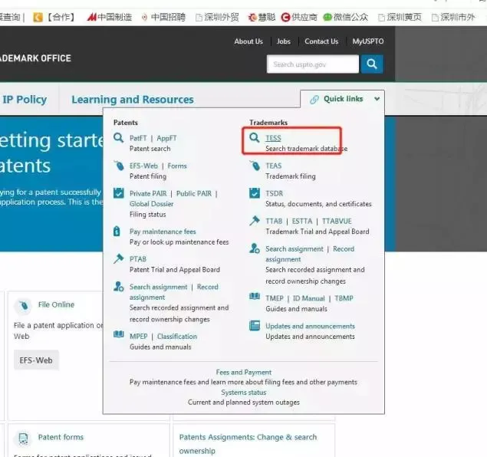Open Patents Search assignment link

(159, 287)
